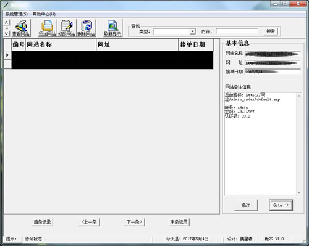The image size is (309, 246).
Task: Click the 待命状态 status text
Action: (36, 239)
